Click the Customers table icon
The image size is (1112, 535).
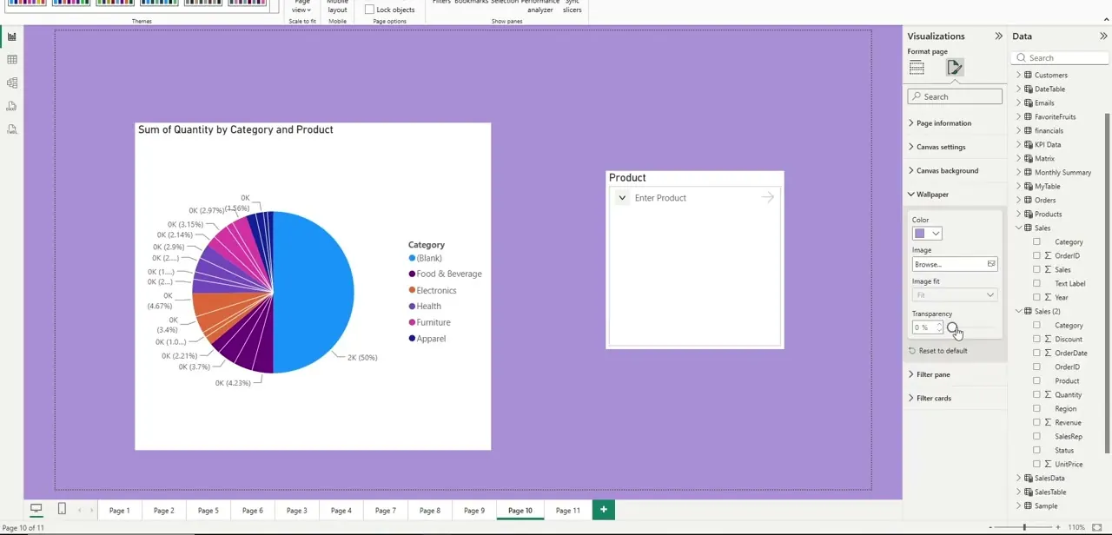click(x=1029, y=76)
